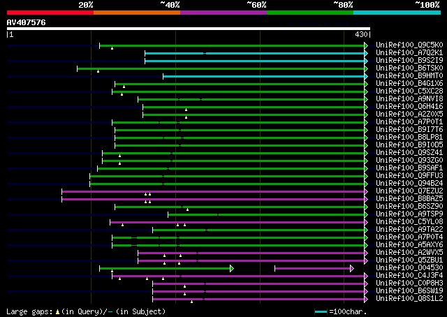This screenshot has height=317, width=447.
Task: Open the UniRef100_A9TA22 hit label
Action: pos(409,230)
